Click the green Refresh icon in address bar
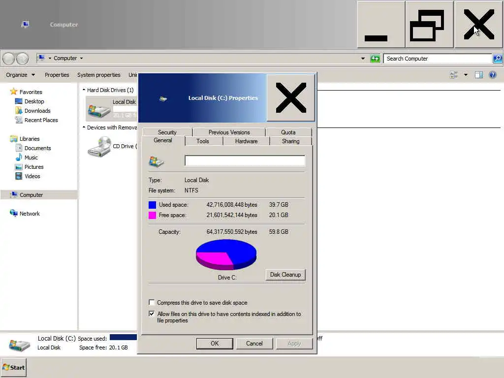Viewport: 504px width, 378px height. (375, 59)
